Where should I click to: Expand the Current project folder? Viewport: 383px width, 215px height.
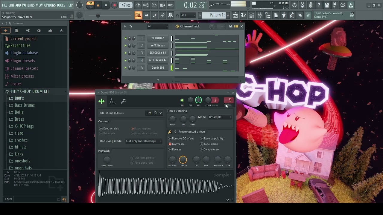[23, 39]
